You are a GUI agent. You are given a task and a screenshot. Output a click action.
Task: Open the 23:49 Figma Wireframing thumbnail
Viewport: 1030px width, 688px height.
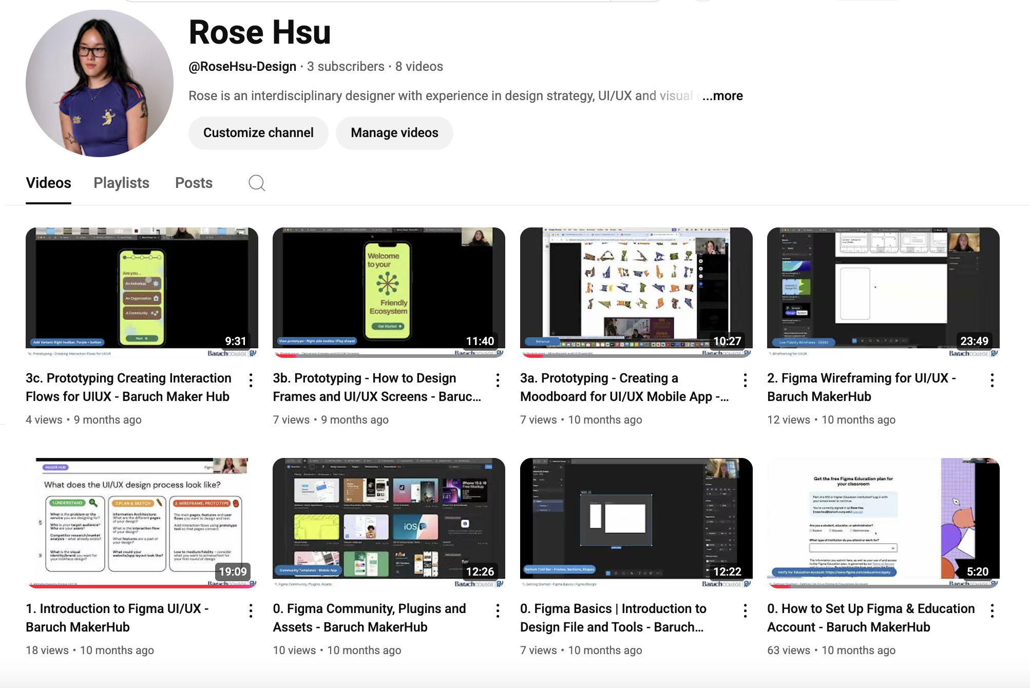[883, 289]
